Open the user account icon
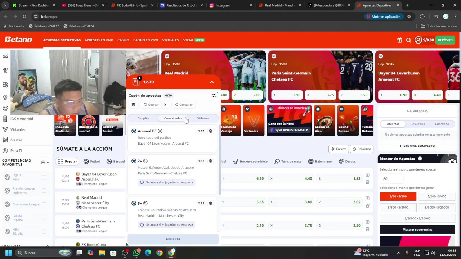Screen dimensions: 461x259 click(418, 40)
